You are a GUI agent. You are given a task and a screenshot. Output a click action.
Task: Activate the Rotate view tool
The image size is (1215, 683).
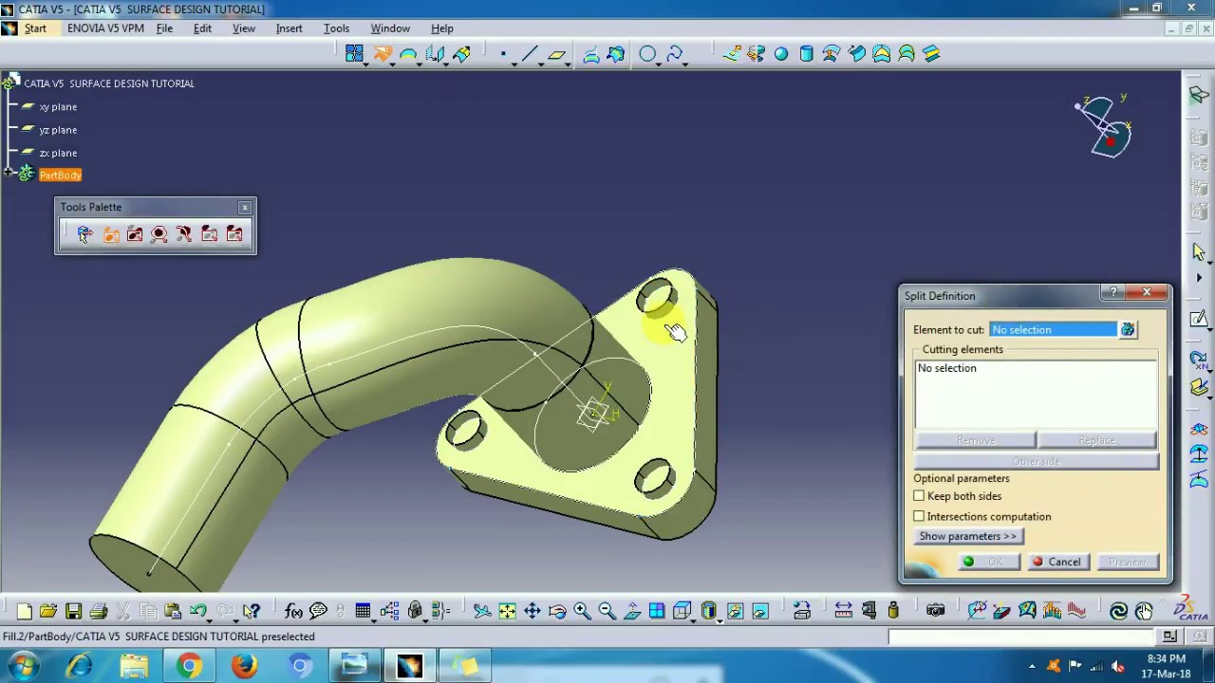(x=557, y=612)
